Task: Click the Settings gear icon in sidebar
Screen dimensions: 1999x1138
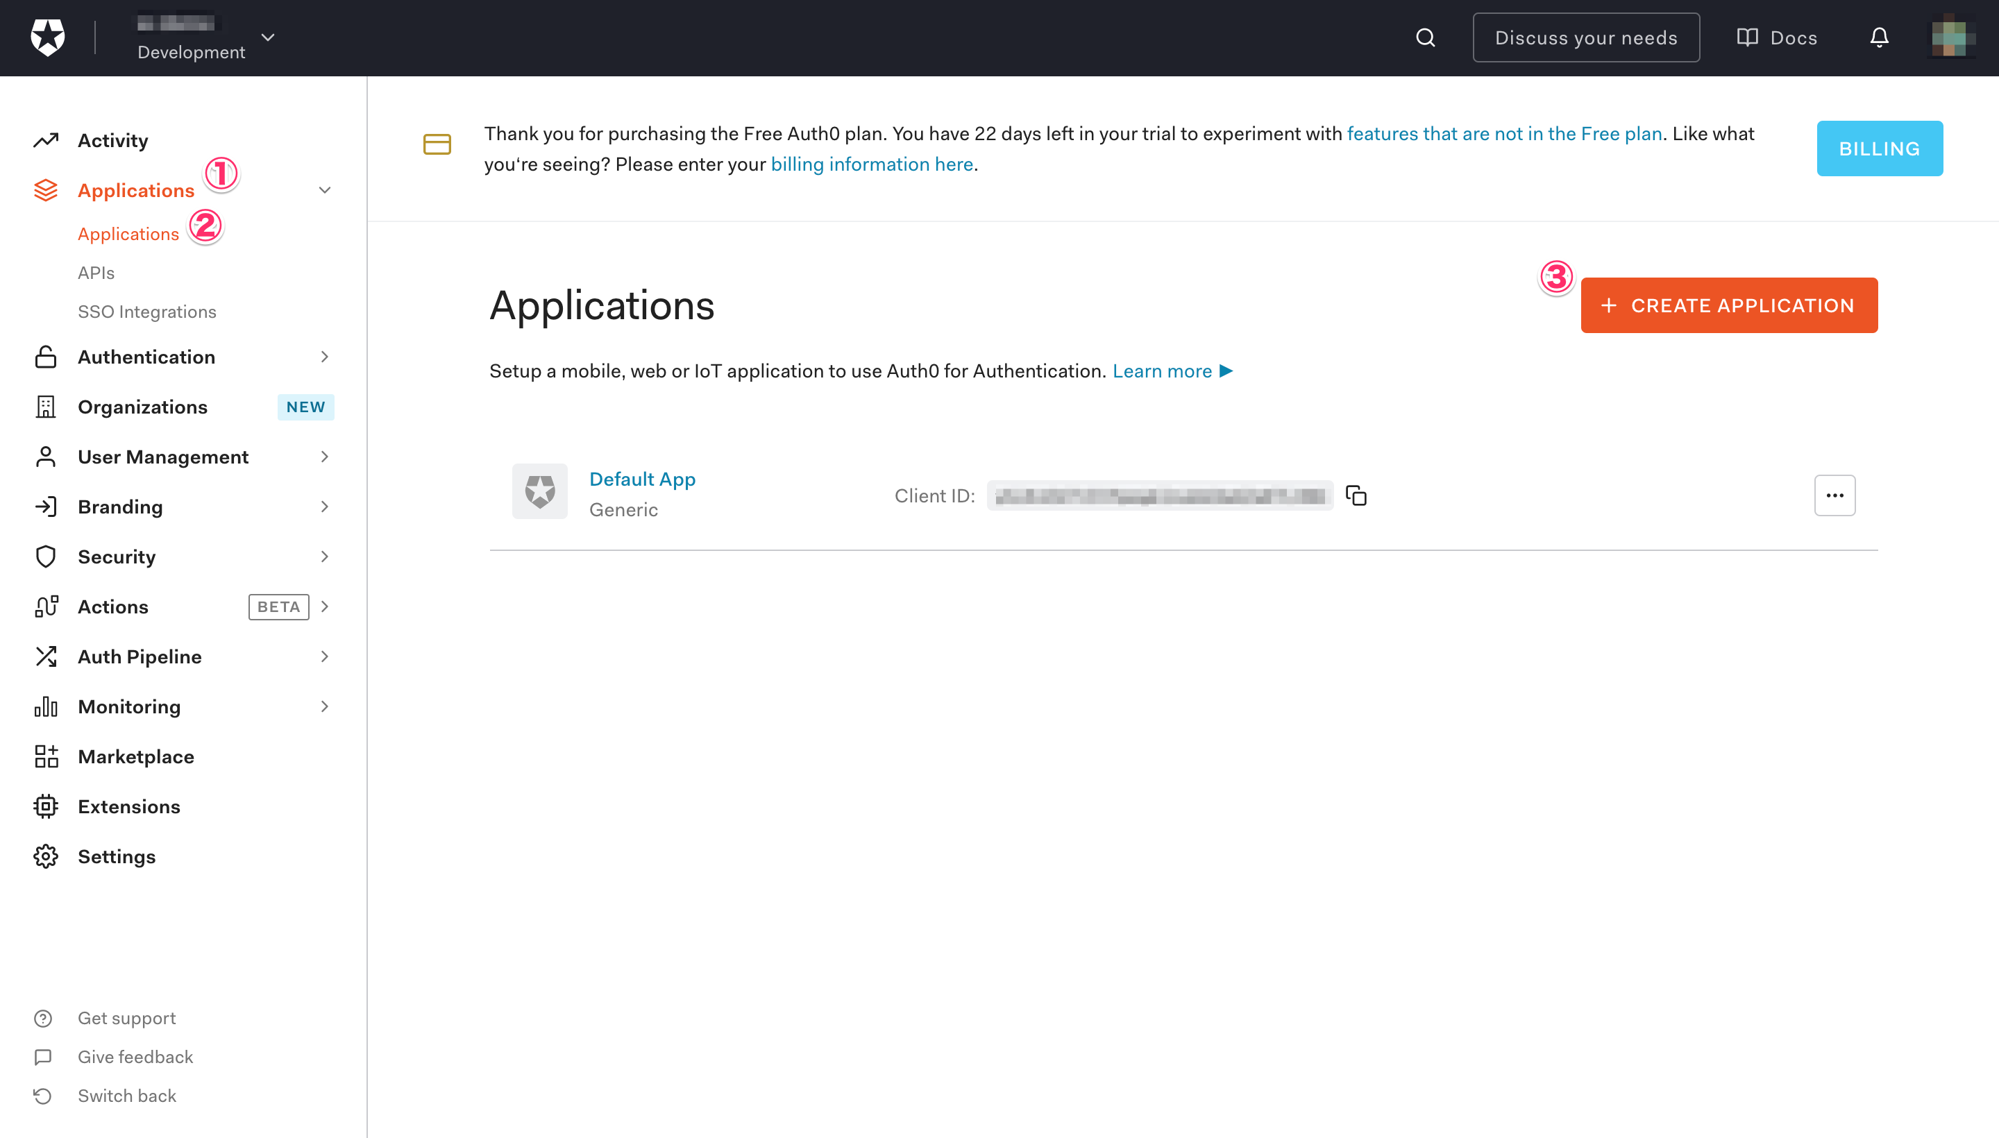Action: (x=46, y=857)
